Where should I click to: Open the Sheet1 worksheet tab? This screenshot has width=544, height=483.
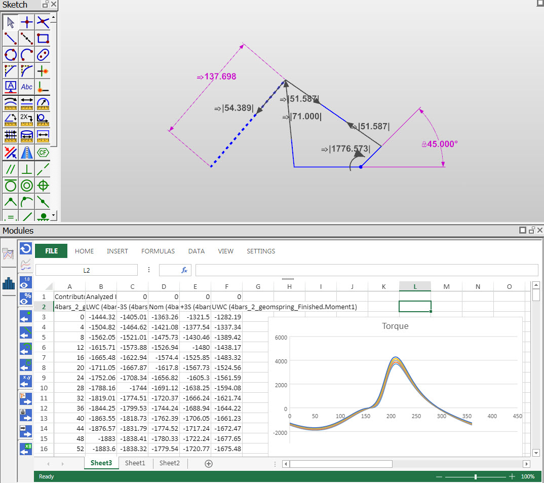coord(135,463)
